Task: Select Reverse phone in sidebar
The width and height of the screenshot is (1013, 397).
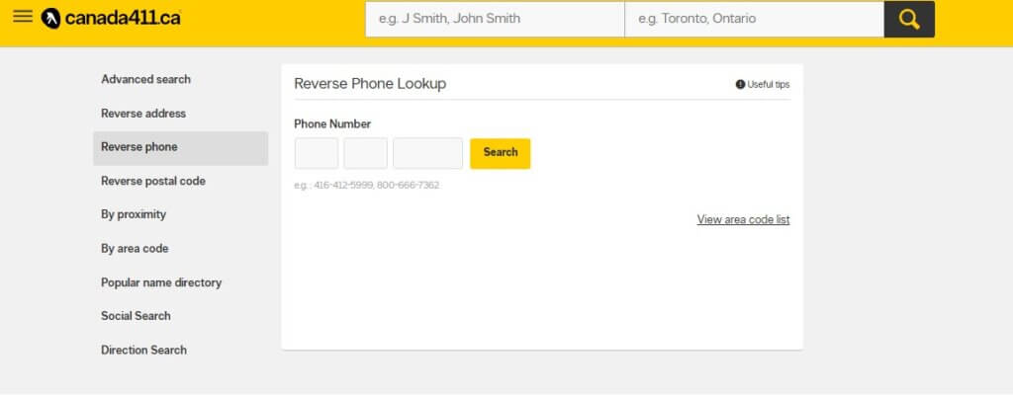Action: [x=180, y=147]
